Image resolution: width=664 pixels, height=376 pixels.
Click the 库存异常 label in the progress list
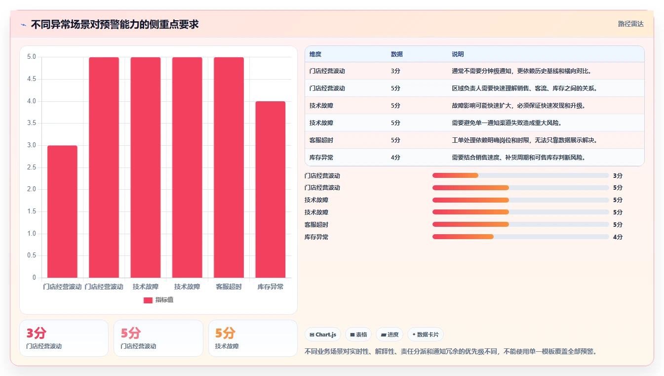(x=316, y=237)
